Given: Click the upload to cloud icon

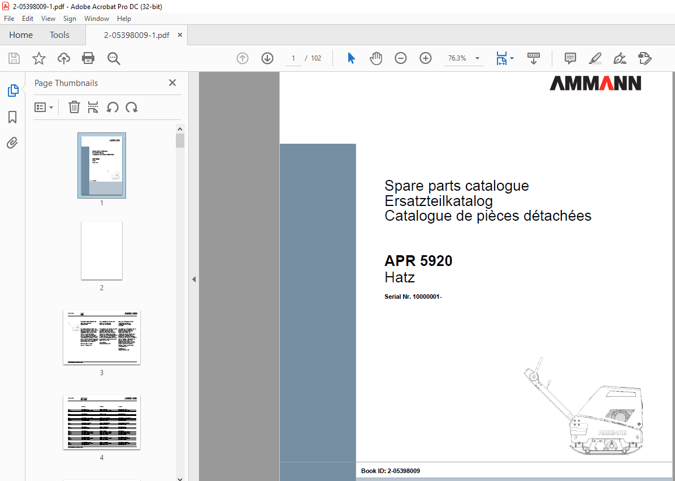Looking at the screenshot, I should tap(64, 58).
